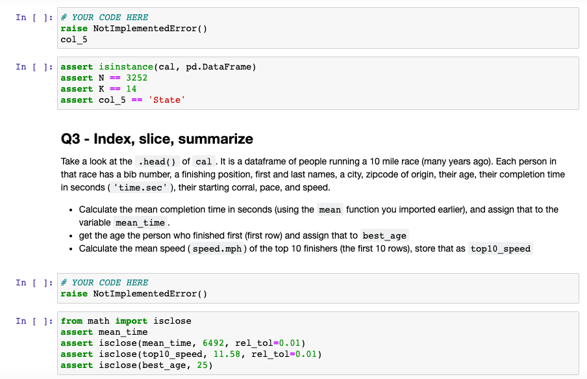
Task: Click the line asserting top10_speed close to 11.58
Action: click(x=192, y=354)
